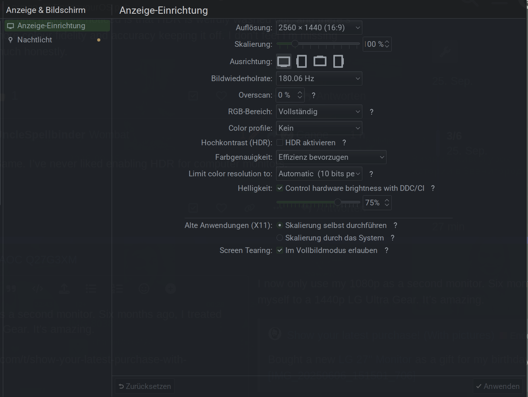
Task: Show help for HDR aktivieren
Action: tap(344, 143)
